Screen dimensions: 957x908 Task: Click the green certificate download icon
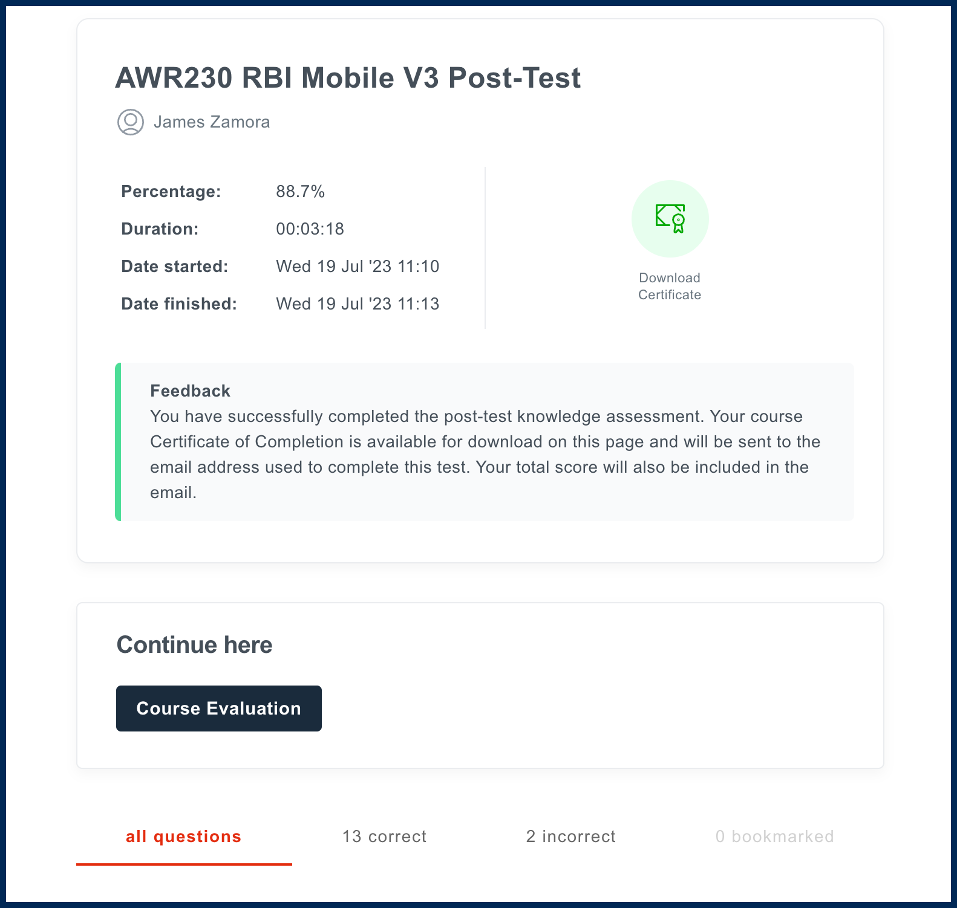tap(670, 218)
